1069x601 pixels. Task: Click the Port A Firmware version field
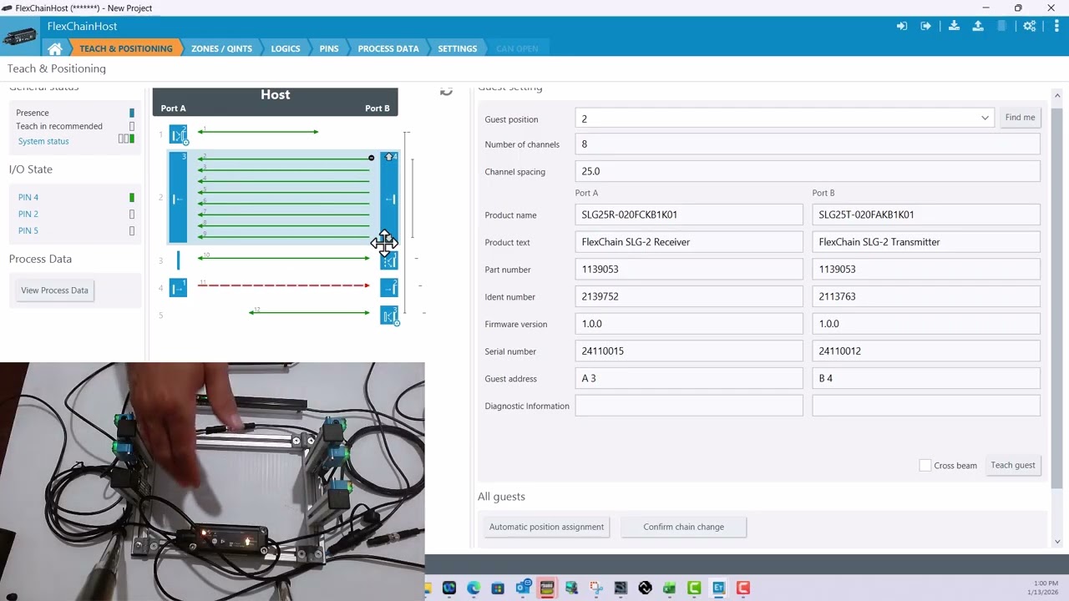point(689,324)
